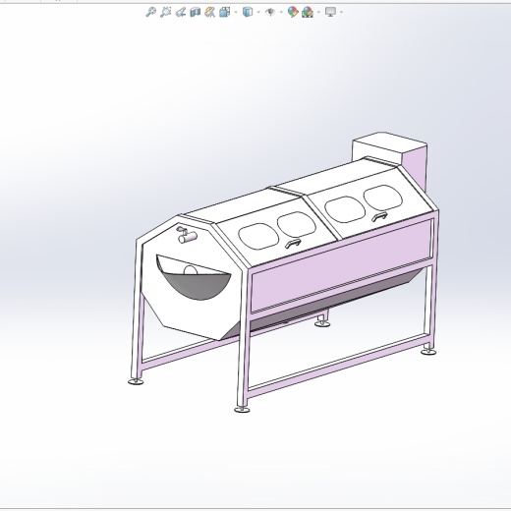Open the Apply Scene dropdown arrow
Screen dimensions: 511x511
[x=318, y=13]
